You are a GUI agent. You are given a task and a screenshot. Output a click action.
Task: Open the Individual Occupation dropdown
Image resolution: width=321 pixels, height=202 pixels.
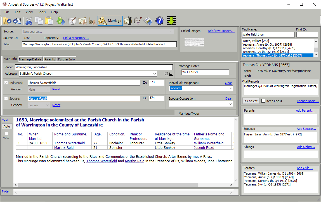pos(230,88)
